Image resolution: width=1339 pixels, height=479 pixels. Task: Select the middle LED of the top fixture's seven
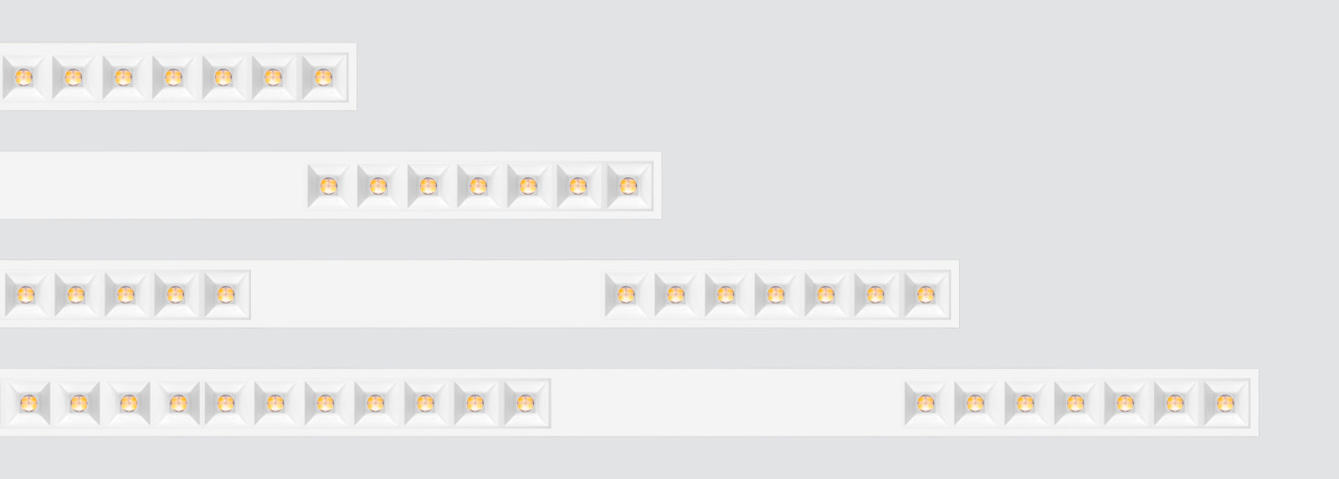[173, 78]
